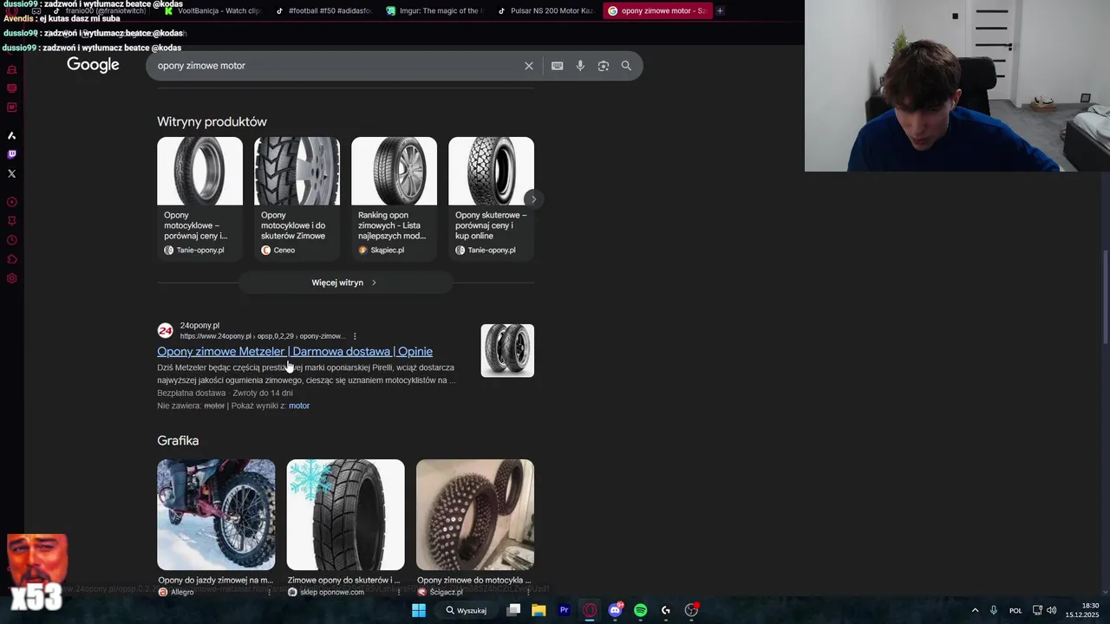Show next product sites with carousel arrow
This screenshot has height=624, width=1110.
coord(533,199)
